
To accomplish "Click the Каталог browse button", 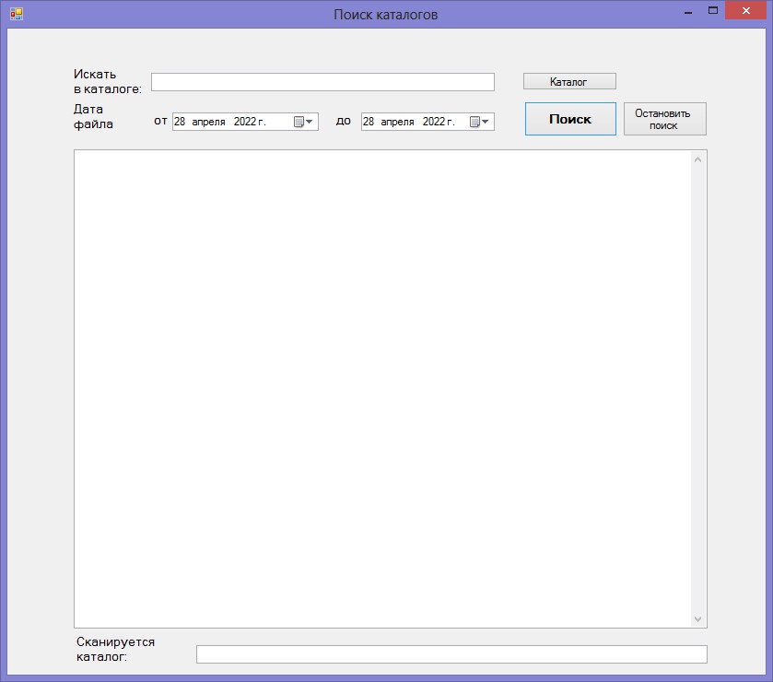I will pyautogui.click(x=569, y=81).
